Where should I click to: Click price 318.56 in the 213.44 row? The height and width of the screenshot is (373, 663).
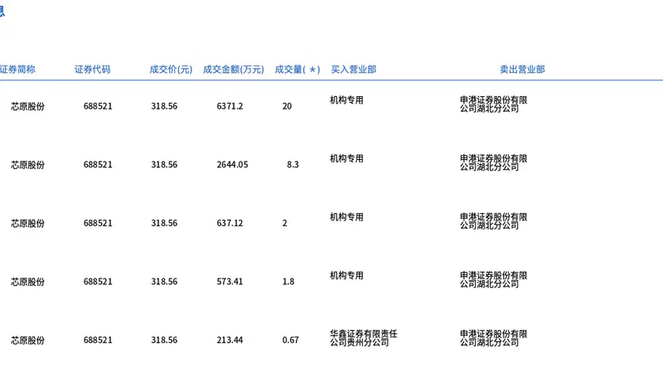tap(164, 340)
